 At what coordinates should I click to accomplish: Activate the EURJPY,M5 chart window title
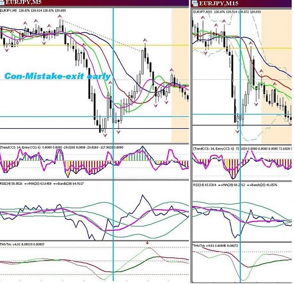click(x=23, y=2)
